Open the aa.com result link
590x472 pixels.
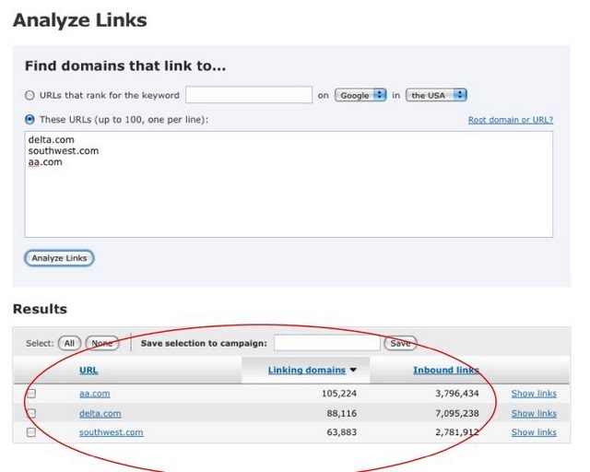95,394
